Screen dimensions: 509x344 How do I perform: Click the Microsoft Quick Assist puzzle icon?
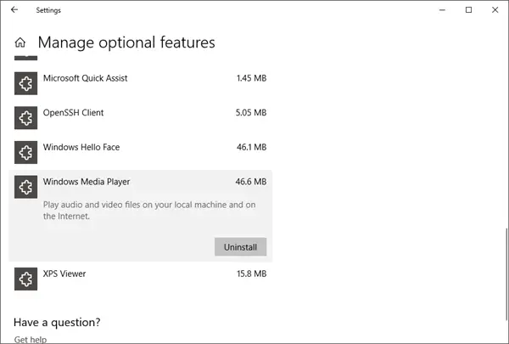[26, 82]
